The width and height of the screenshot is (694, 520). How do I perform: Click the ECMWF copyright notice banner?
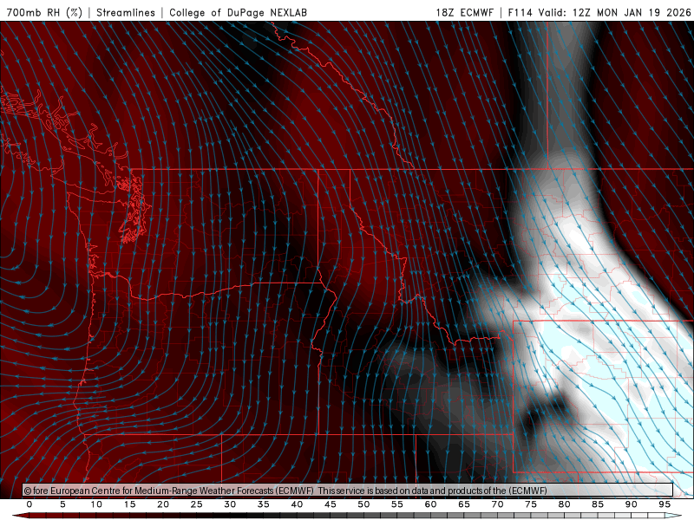[348, 491]
